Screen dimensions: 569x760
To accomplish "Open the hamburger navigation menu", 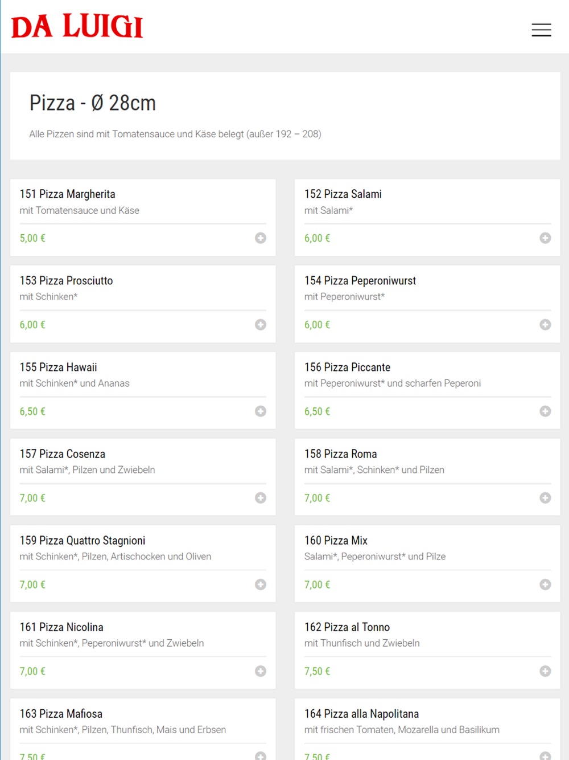I will [x=541, y=30].
